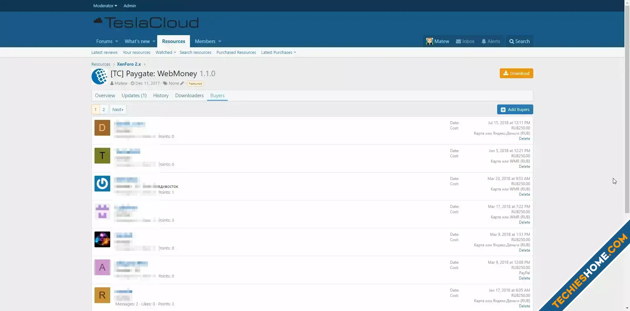Open buyer avatar with colorful galaxy image
The height and width of the screenshot is (311, 630).
pyautogui.click(x=102, y=239)
